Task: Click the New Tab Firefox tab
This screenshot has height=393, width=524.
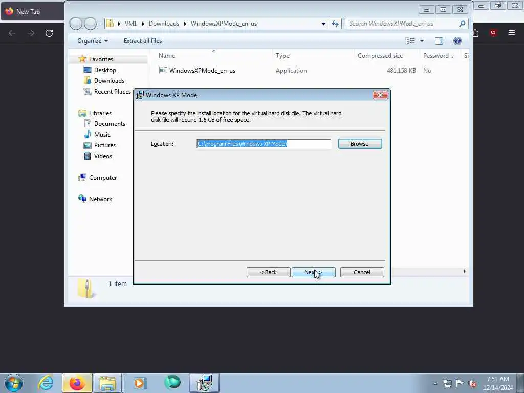Action: pos(32,11)
